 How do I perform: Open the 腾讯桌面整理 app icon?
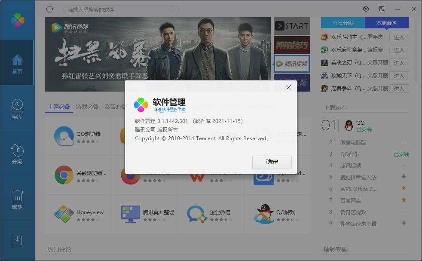pyautogui.click(x=131, y=214)
